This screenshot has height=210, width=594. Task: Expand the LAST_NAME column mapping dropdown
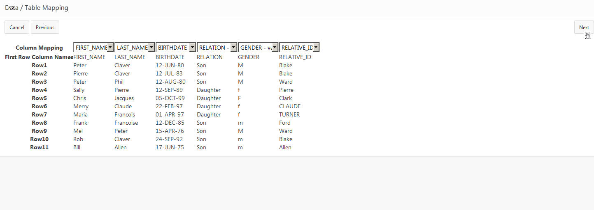(135, 48)
